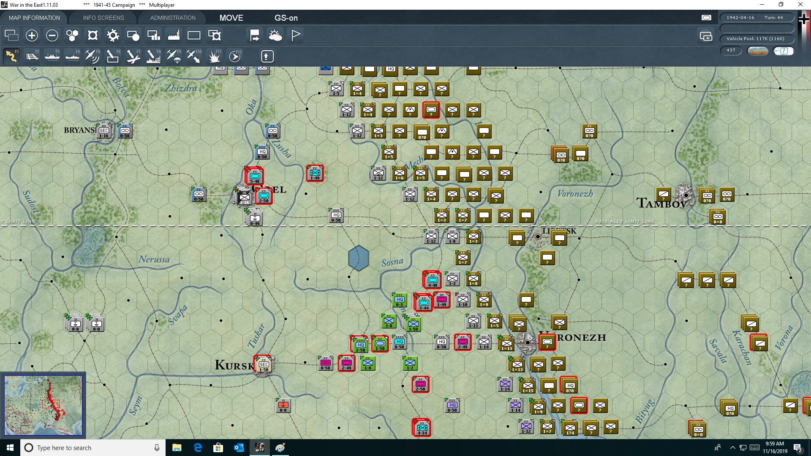Toggle the hex grid display icon
The width and height of the screenshot is (811, 456).
[72, 35]
